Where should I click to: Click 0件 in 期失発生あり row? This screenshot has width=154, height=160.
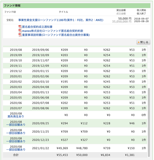144,115
